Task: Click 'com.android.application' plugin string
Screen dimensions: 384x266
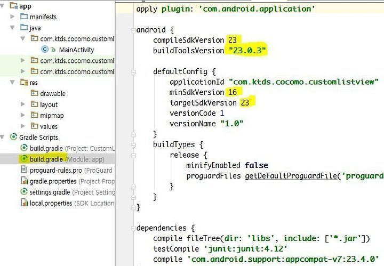Action: [257, 9]
